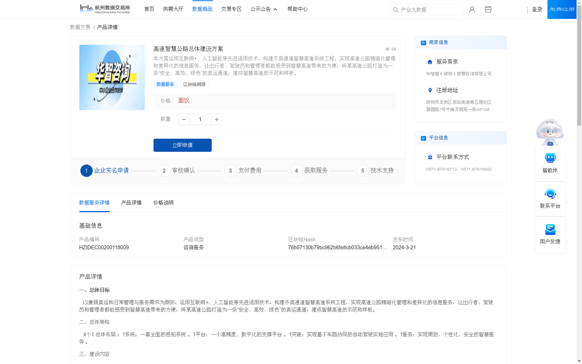Click the 立即申请 button
The image size is (582, 364).
[183, 145]
